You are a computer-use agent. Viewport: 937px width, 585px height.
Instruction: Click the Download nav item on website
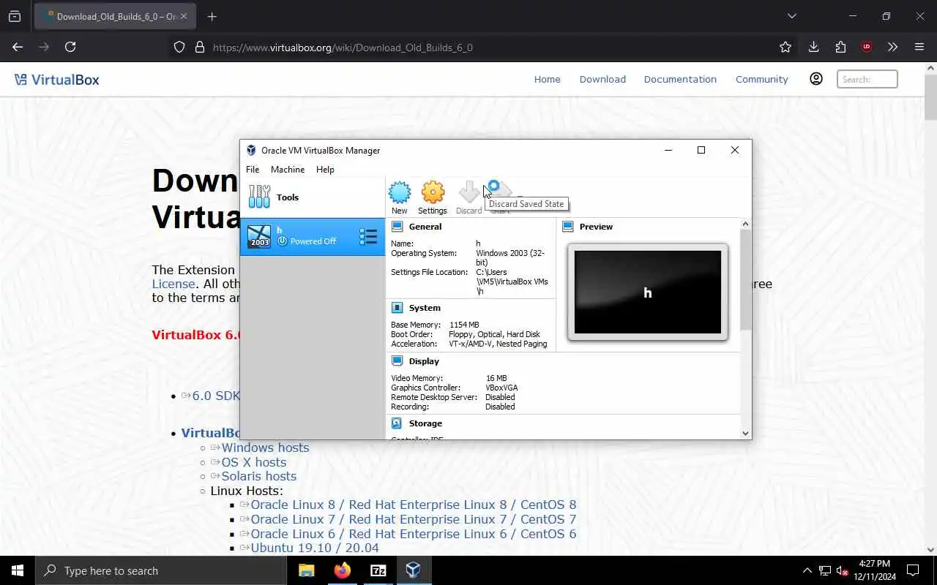(x=602, y=79)
